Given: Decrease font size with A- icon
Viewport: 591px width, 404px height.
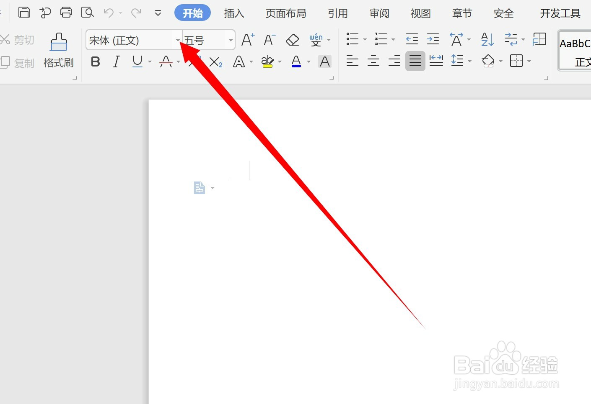Looking at the screenshot, I should pyautogui.click(x=270, y=40).
